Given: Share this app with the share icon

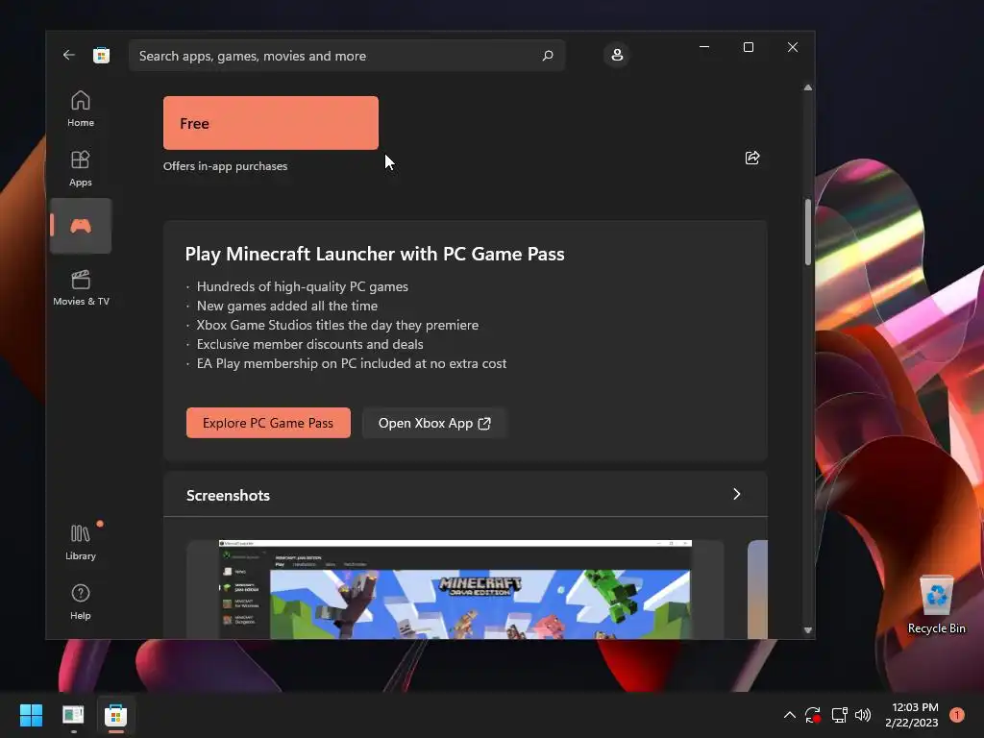Looking at the screenshot, I should tap(751, 158).
